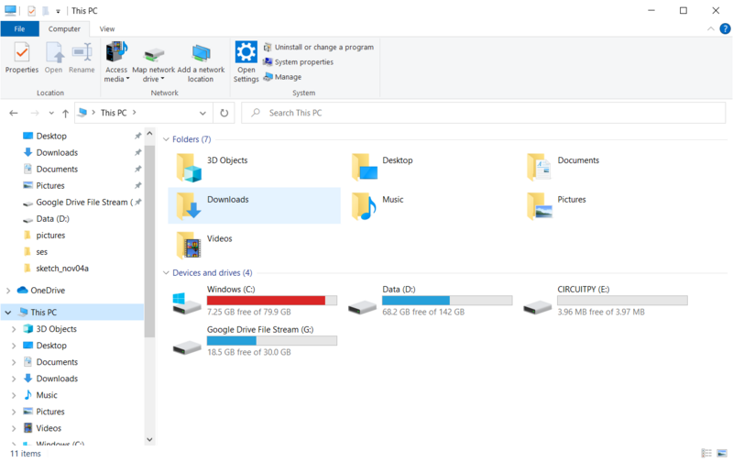Screen dimensions: 733x462
Task: Select the Windows (C:) drive
Action: pos(255,301)
